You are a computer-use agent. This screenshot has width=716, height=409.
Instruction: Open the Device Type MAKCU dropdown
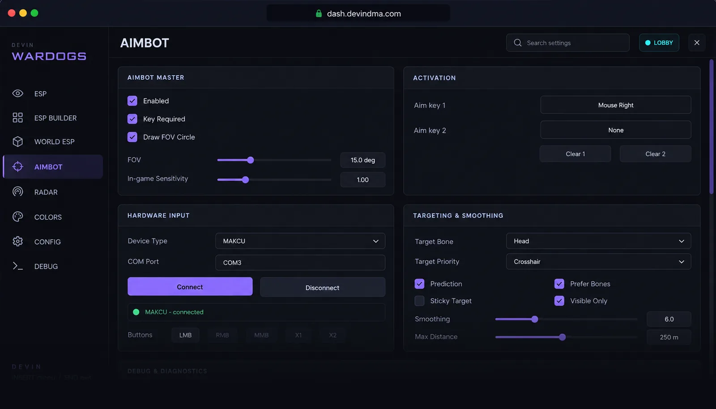(300, 241)
